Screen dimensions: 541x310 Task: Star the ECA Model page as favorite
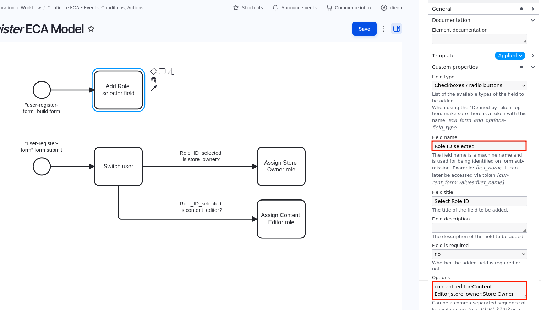click(x=91, y=29)
